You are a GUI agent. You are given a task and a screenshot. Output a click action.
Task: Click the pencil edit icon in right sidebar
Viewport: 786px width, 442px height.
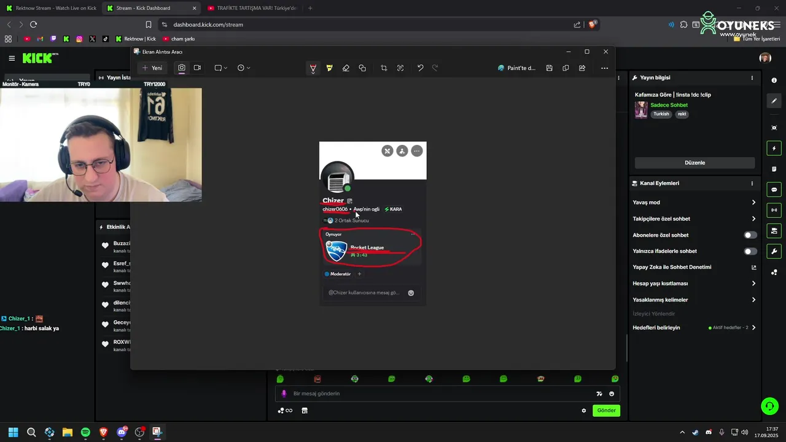(x=774, y=101)
